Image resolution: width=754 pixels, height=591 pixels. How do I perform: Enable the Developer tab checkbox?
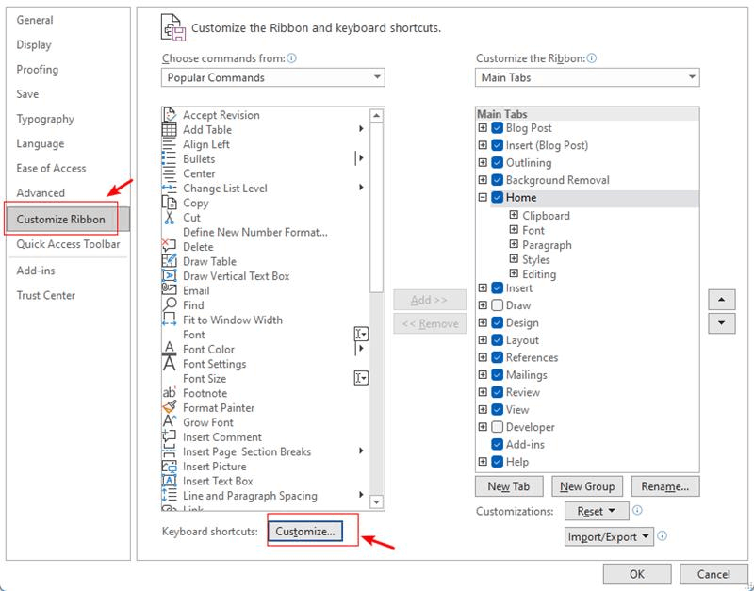[498, 427]
